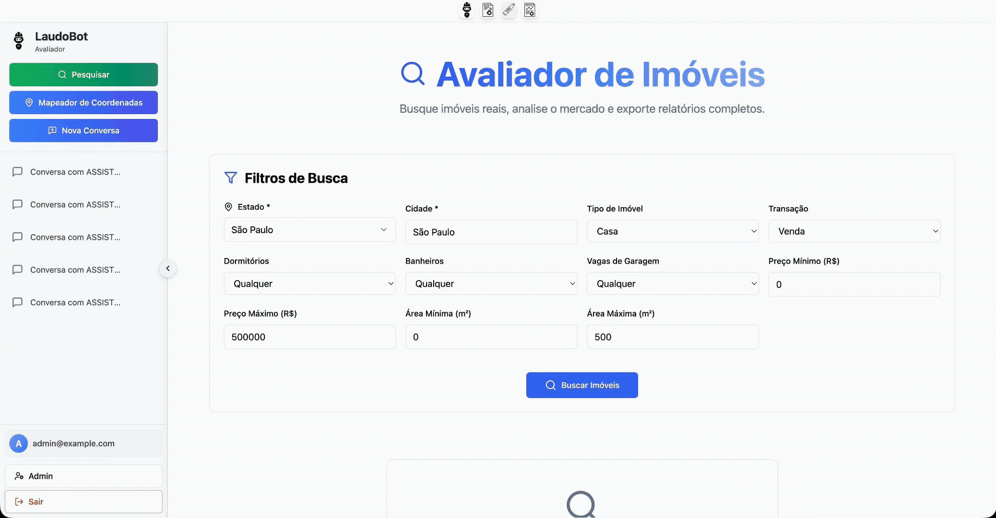The image size is (996, 518).
Task: Open the document with wrench icon in top bar
Action: (x=487, y=10)
